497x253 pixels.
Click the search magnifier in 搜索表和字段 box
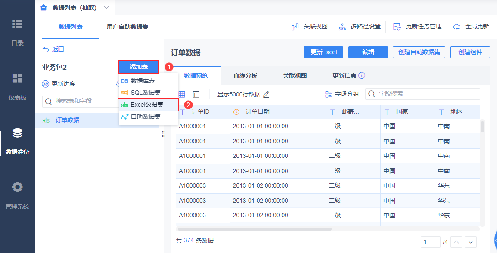49,101
